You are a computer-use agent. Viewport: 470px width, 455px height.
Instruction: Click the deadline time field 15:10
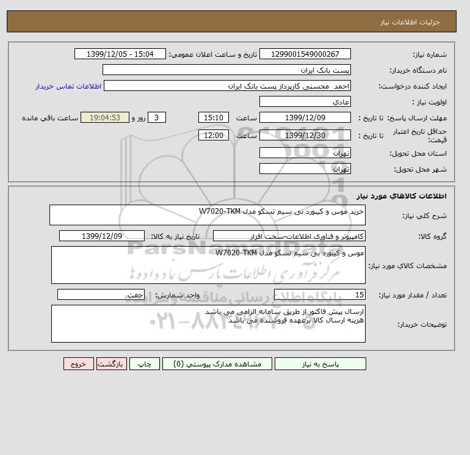click(x=214, y=118)
